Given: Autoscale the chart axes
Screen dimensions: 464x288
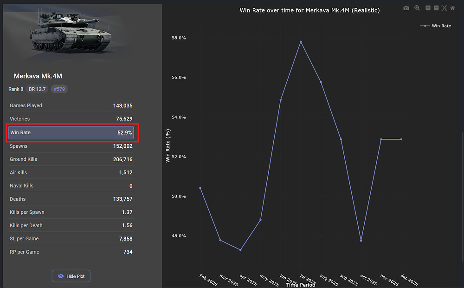Looking at the screenshot, I should coord(444,8).
